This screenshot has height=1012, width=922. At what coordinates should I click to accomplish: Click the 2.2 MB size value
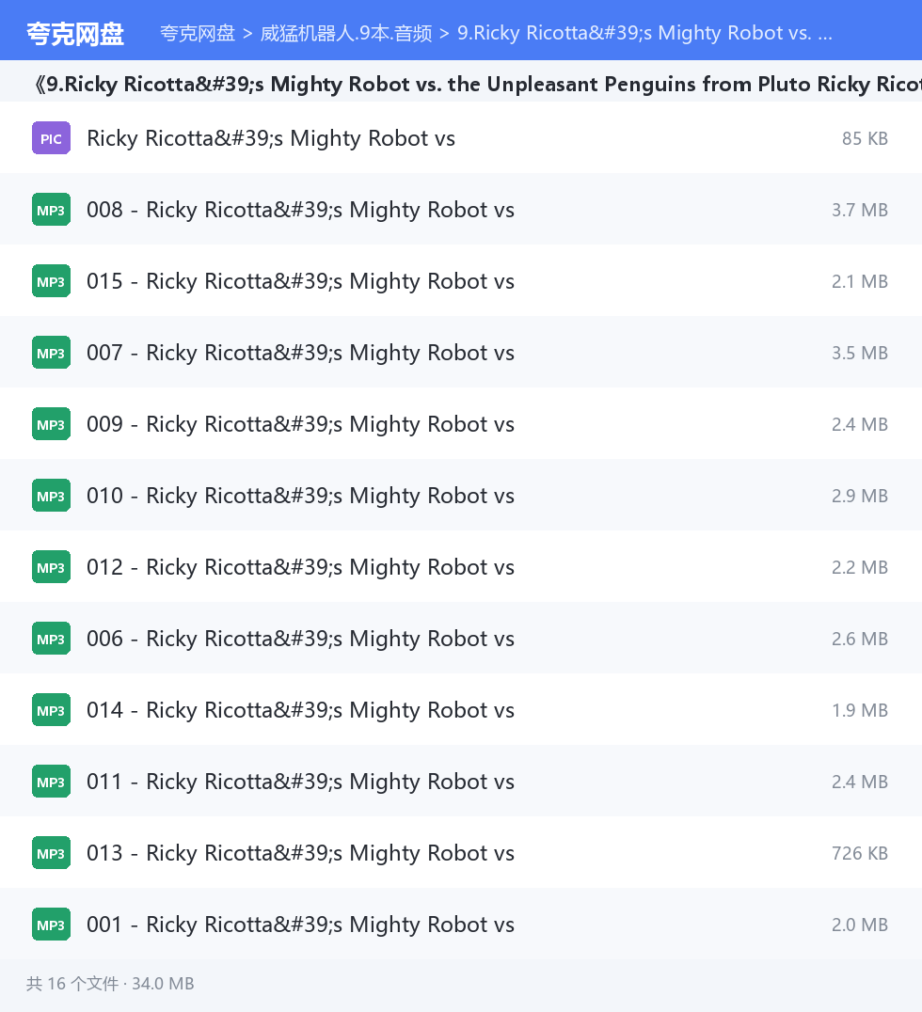tap(859, 567)
